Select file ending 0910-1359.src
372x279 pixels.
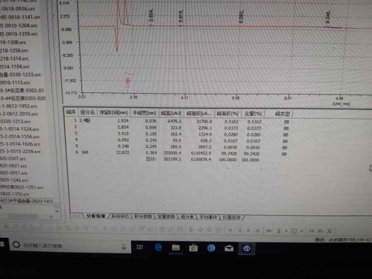tap(19, 34)
